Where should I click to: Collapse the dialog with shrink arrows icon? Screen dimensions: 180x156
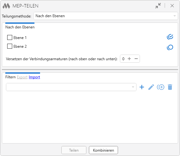(x=158, y=6)
